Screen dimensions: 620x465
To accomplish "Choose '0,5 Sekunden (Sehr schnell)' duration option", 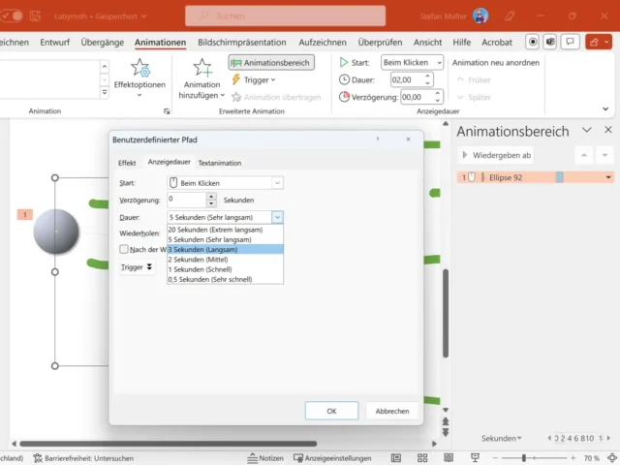I will (x=225, y=279).
